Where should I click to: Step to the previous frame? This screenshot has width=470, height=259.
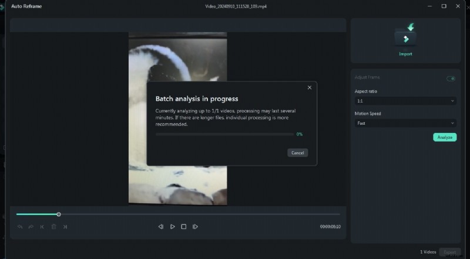tap(160, 227)
